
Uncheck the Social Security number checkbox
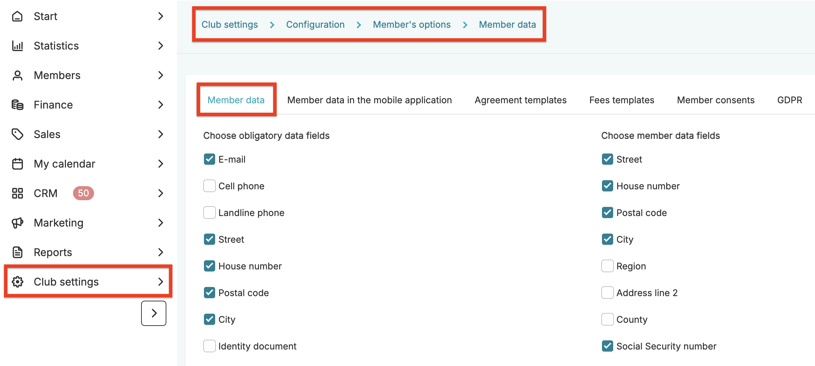pos(608,346)
